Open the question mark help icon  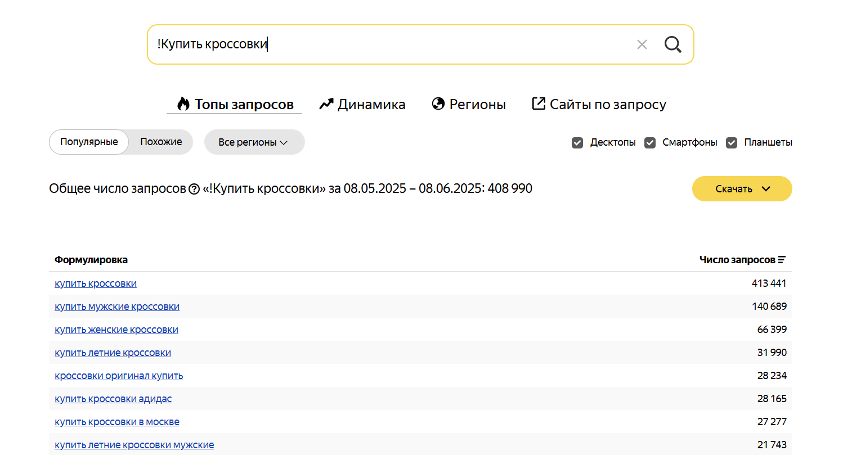tap(194, 189)
